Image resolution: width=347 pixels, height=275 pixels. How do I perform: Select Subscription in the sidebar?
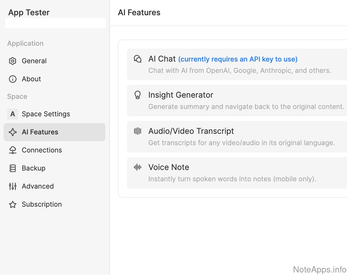(x=42, y=204)
